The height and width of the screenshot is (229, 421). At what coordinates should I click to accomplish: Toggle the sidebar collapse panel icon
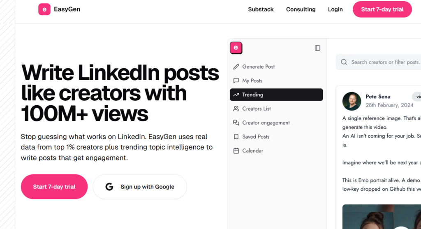tap(317, 48)
